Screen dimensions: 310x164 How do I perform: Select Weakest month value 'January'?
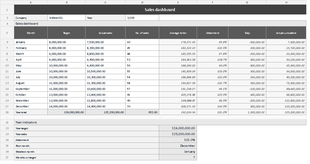(x=178, y=152)
